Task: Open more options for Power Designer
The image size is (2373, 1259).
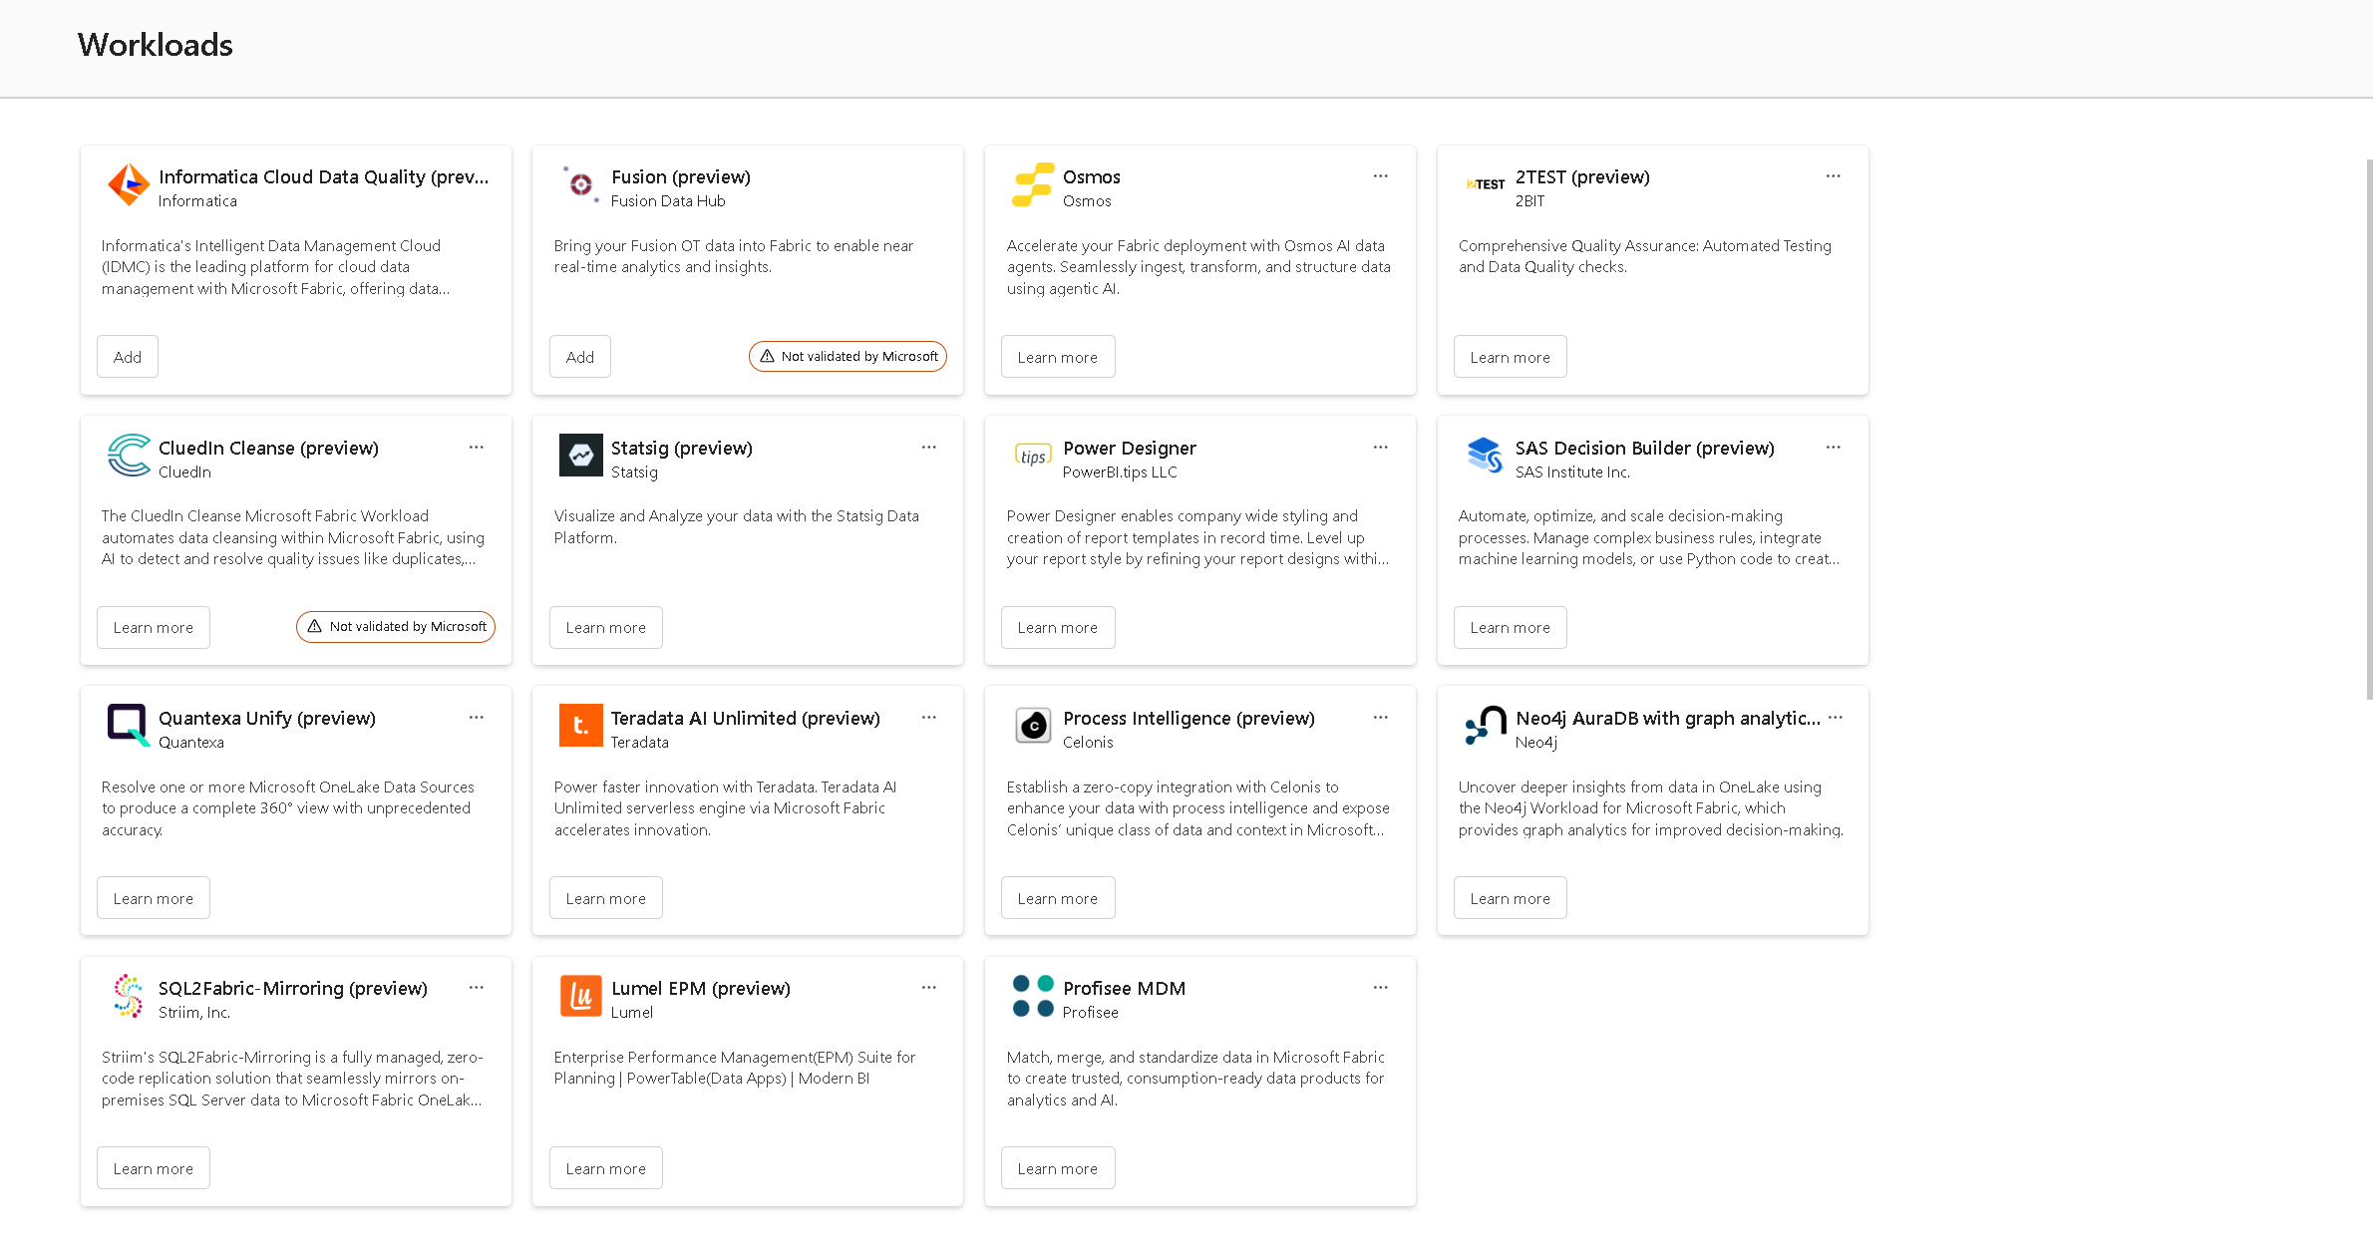Action: [x=1380, y=448]
